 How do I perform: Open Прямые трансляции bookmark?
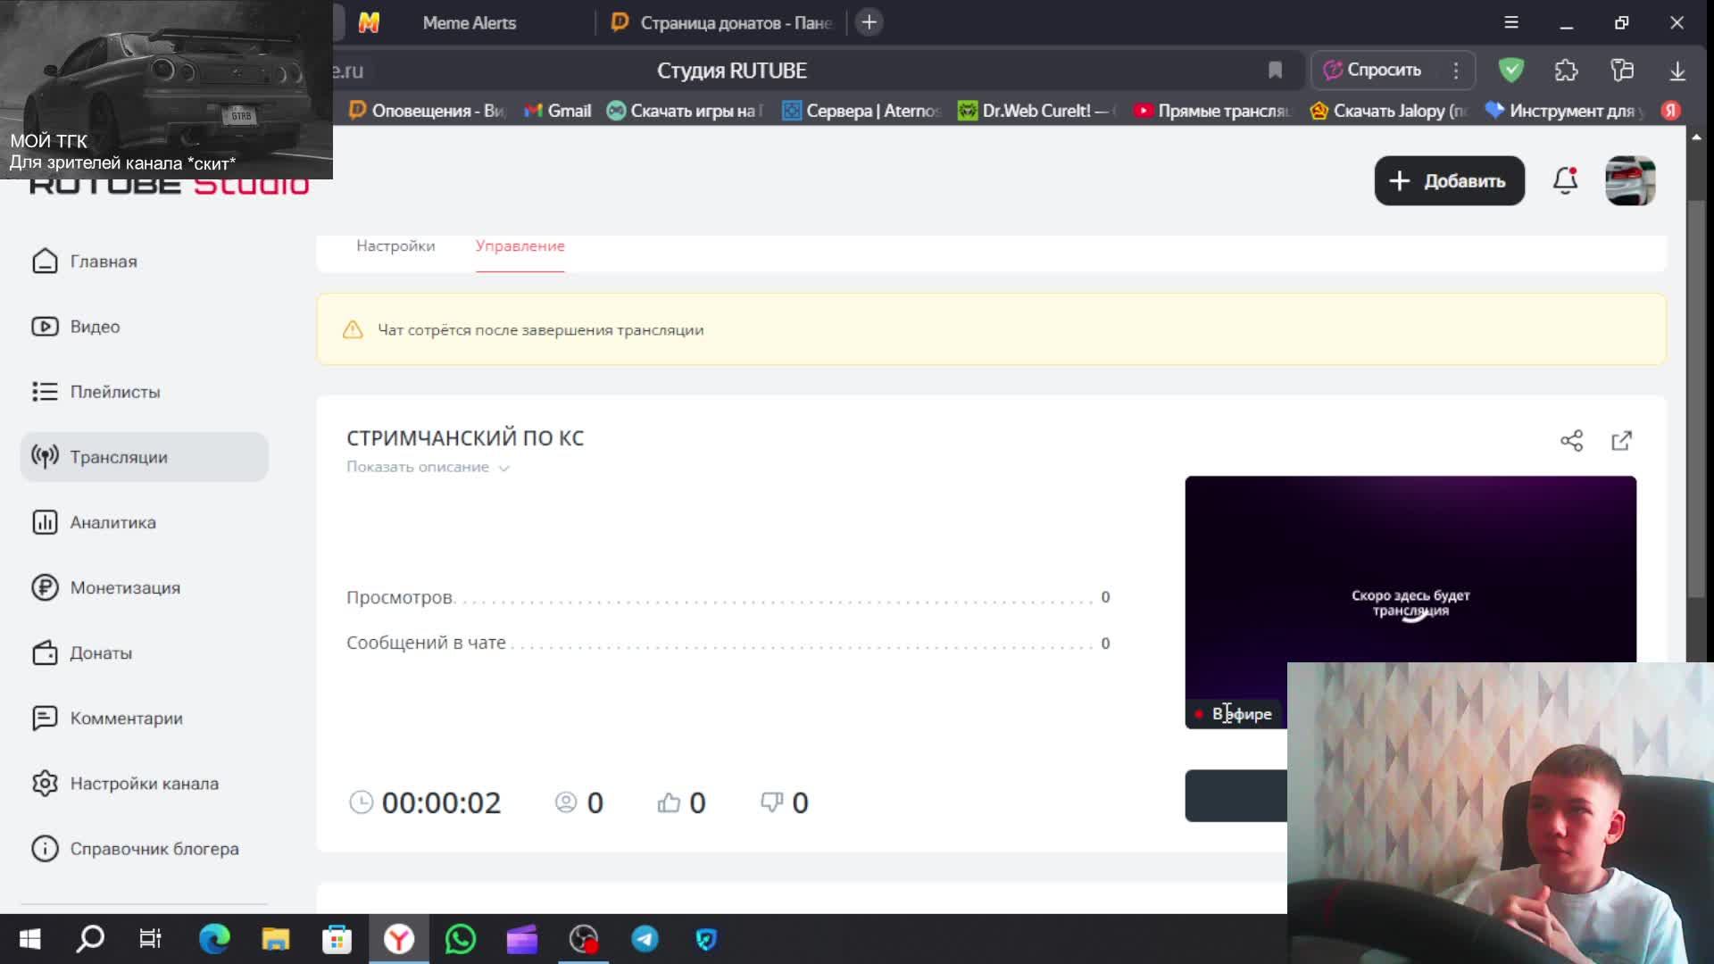pyautogui.click(x=1213, y=111)
